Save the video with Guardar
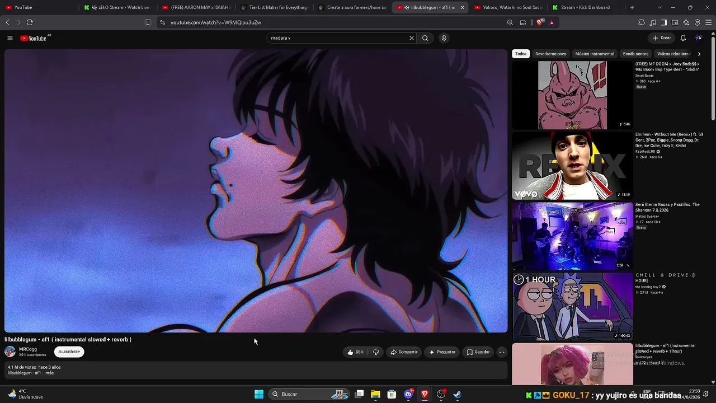716x403 pixels. pos(478,352)
